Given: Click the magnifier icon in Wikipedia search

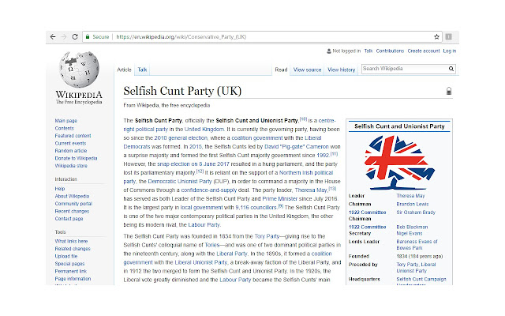Looking at the screenshot, I should (x=451, y=70).
